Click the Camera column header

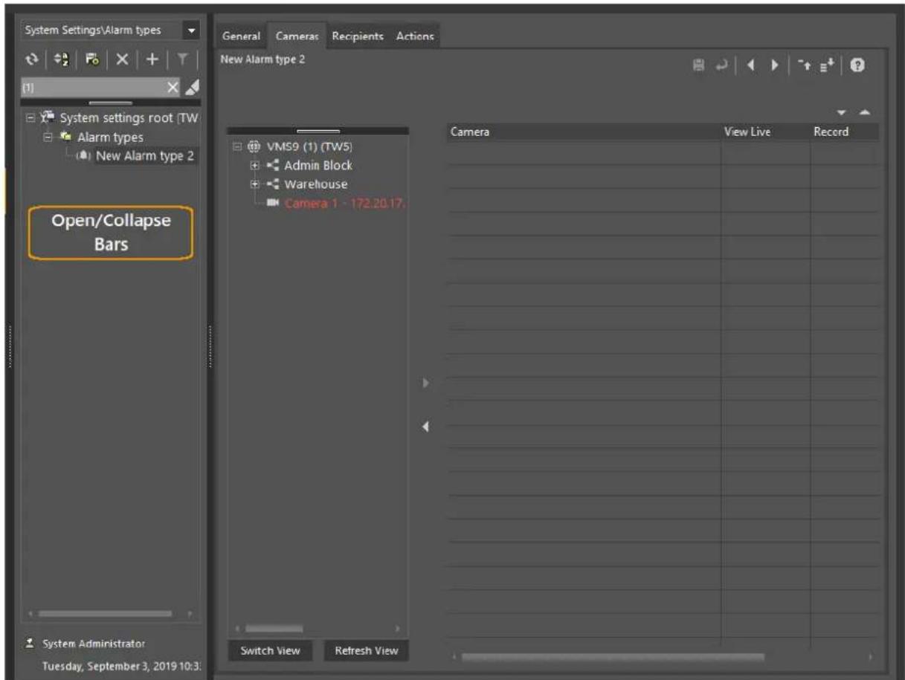(583, 132)
